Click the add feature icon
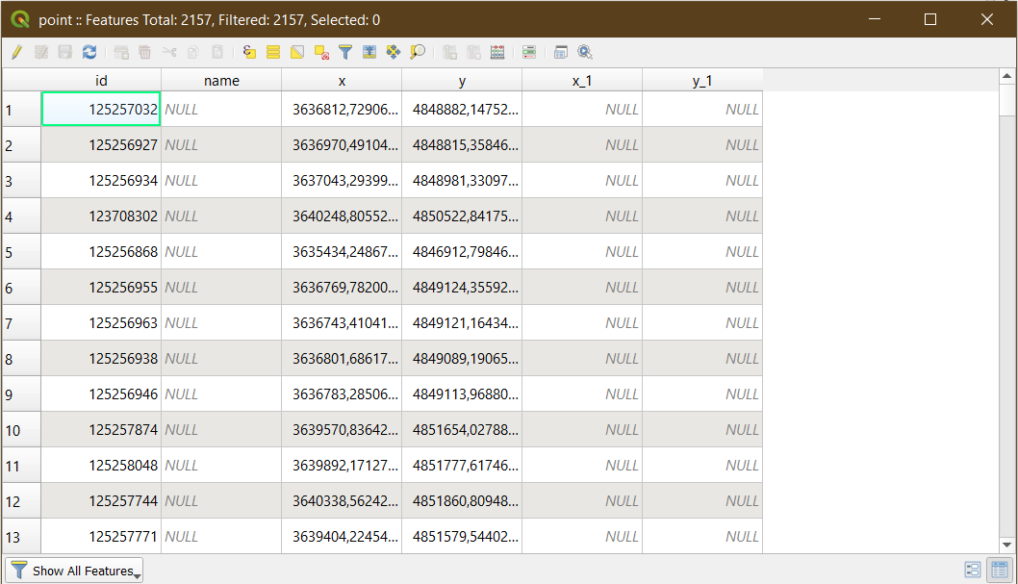This screenshot has width=1018, height=584. pyautogui.click(x=121, y=52)
